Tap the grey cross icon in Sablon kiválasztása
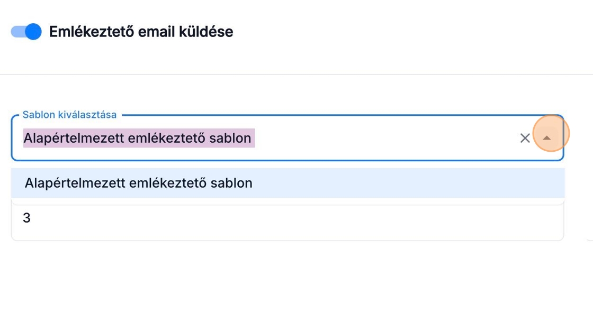Viewport: 593px width, 331px height. (525, 139)
